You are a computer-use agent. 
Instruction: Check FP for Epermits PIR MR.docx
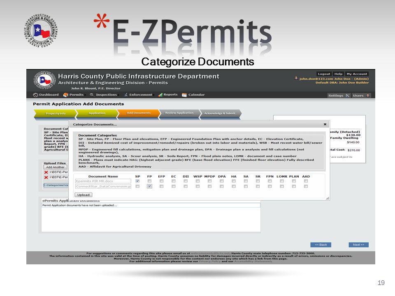click(x=150, y=181)
